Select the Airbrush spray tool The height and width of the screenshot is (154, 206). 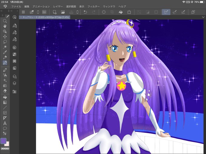tap(5, 75)
